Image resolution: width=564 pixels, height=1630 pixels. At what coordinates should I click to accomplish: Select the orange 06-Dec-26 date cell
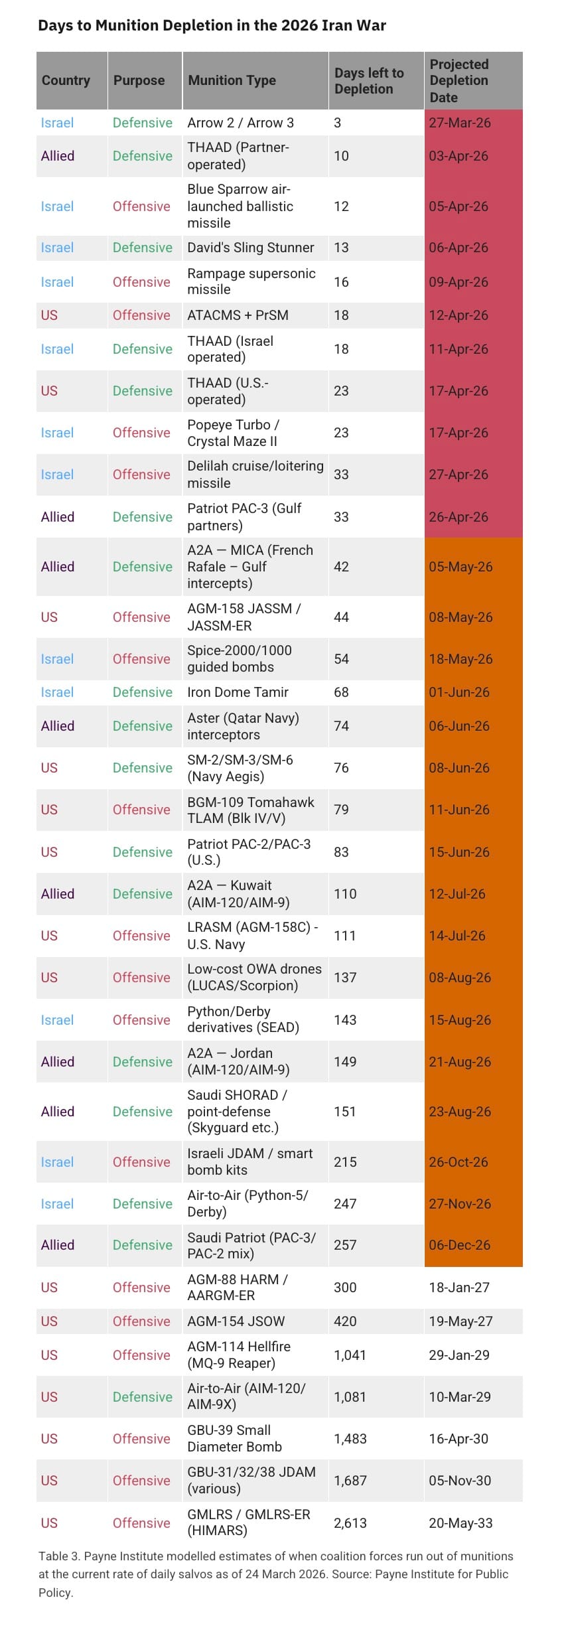459,1245
